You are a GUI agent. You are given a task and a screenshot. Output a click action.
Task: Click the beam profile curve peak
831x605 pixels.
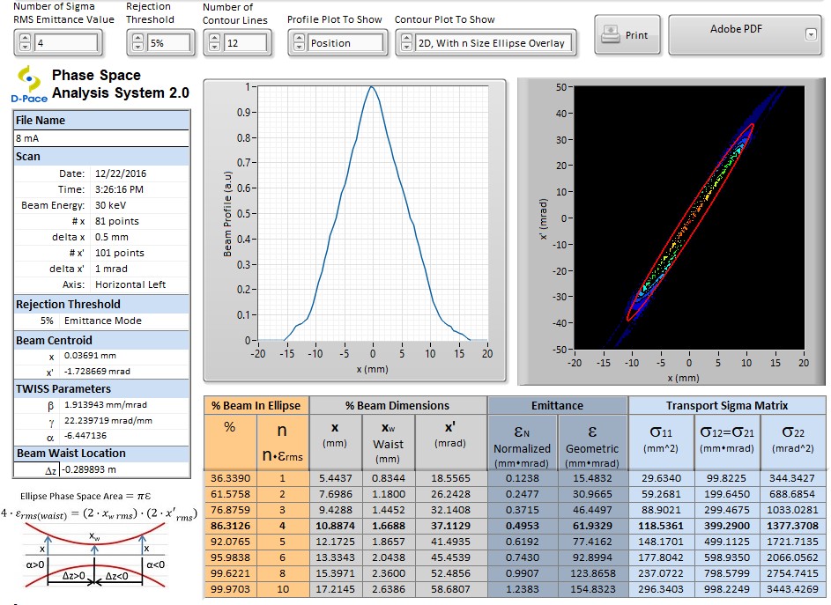click(373, 88)
